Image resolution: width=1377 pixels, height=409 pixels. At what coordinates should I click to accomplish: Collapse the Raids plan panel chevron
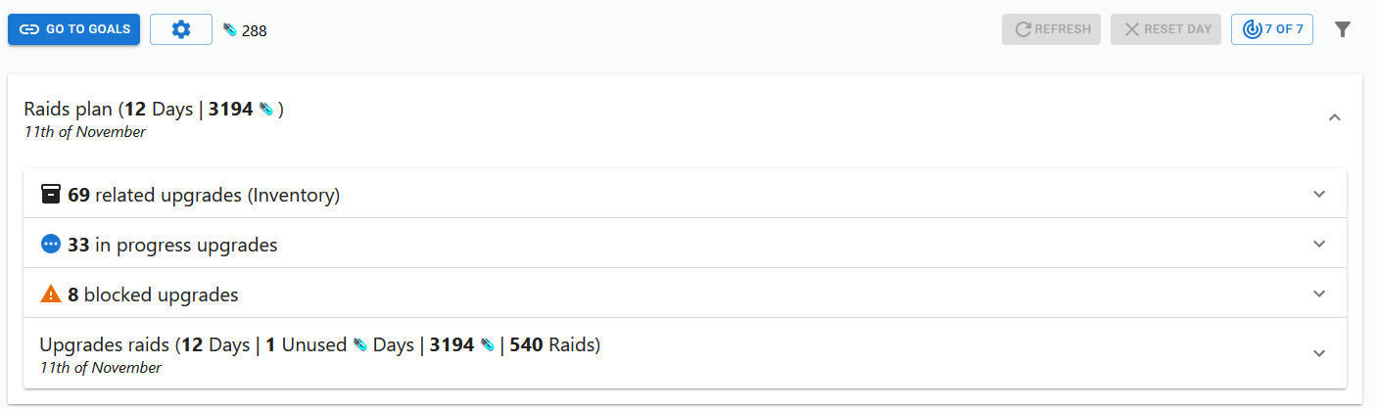pyautogui.click(x=1334, y=117)
